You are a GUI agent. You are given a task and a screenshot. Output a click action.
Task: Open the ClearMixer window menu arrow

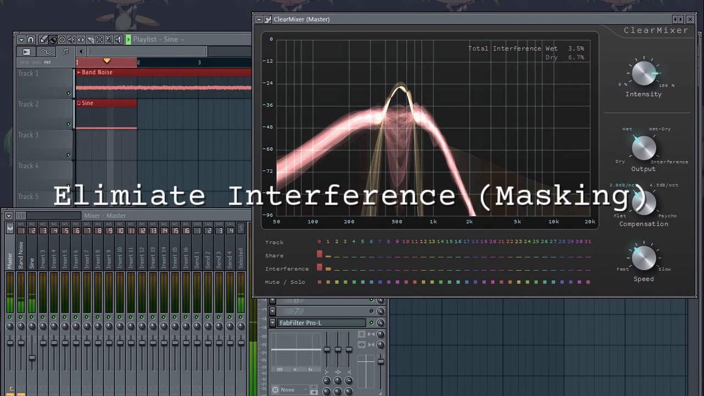point(259,19)
